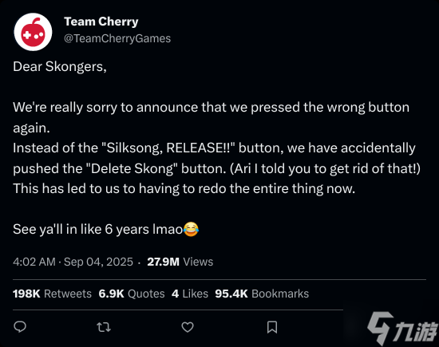The image size is (439, 347).
Task: Click the laughing-crying emoji in the tweet
Action: (x=192, y=229)
